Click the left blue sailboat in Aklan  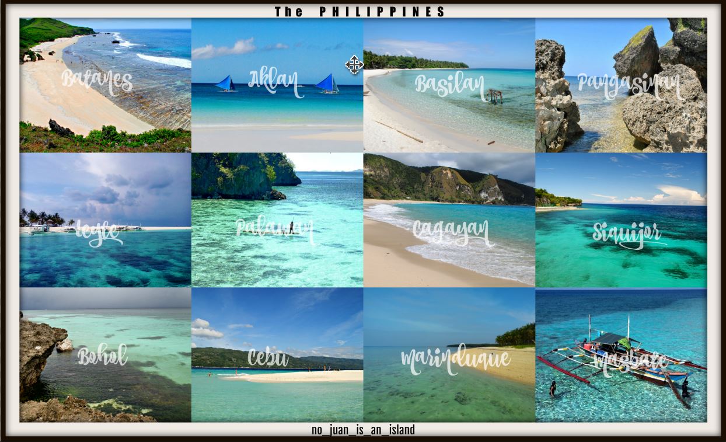pos(225,83)
